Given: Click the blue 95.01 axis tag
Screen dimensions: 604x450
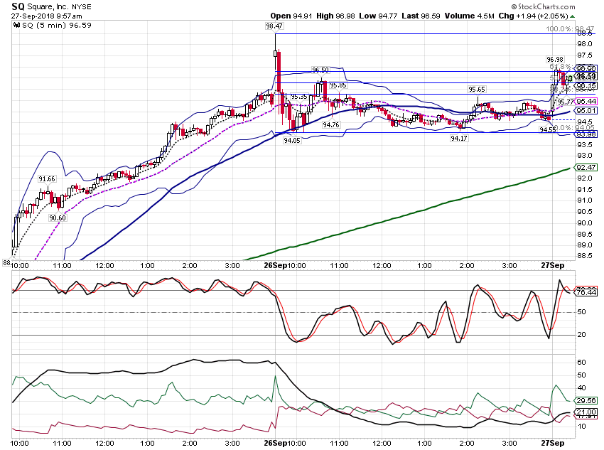Looking at the screenshot, I should point(586,111).
